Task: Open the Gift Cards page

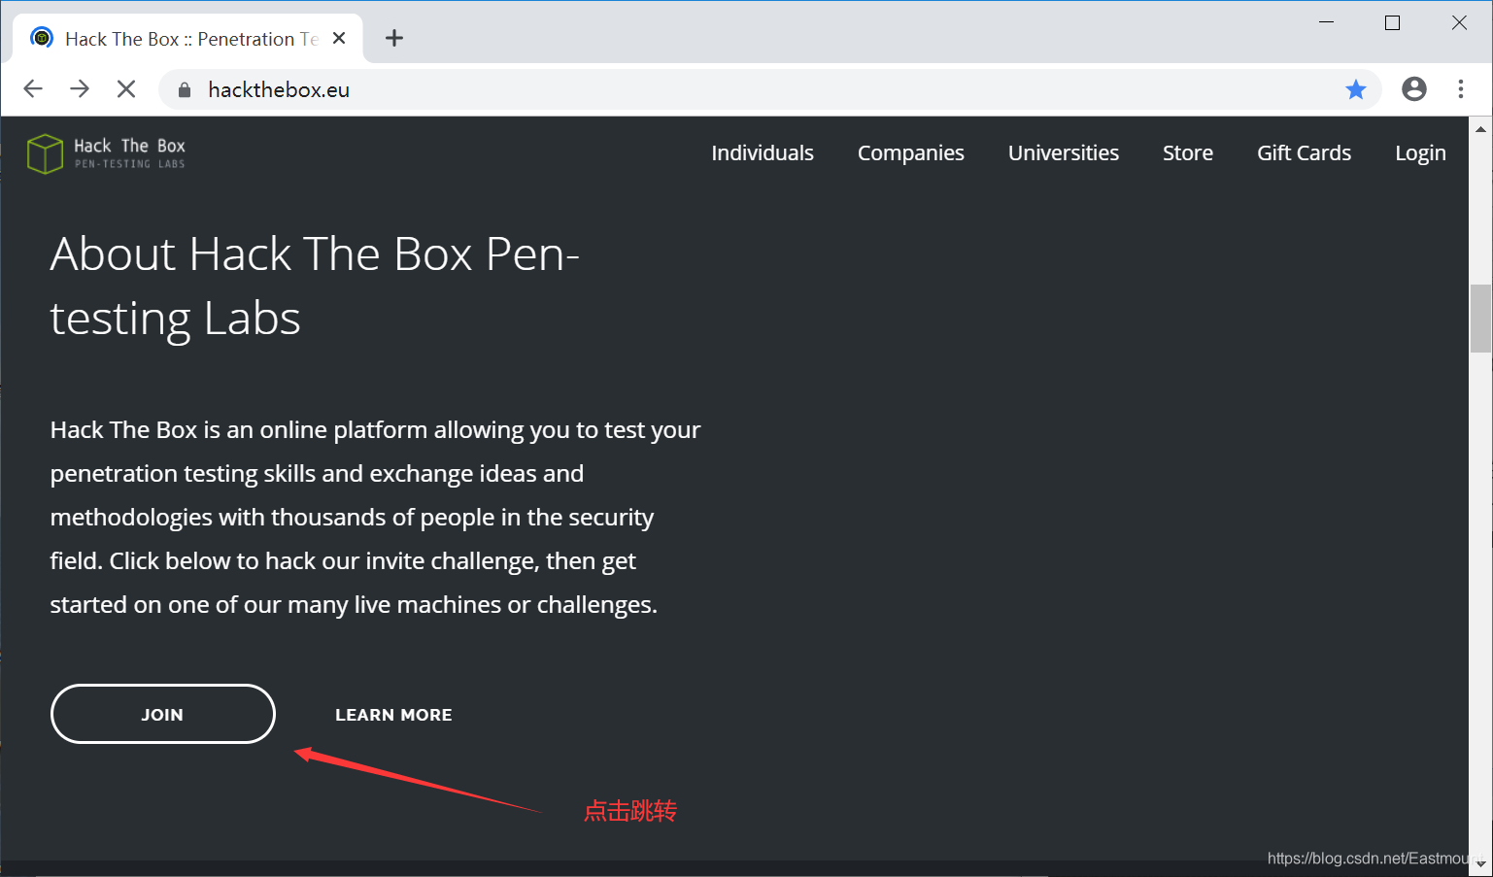Action: click(x=1304, y=152)
